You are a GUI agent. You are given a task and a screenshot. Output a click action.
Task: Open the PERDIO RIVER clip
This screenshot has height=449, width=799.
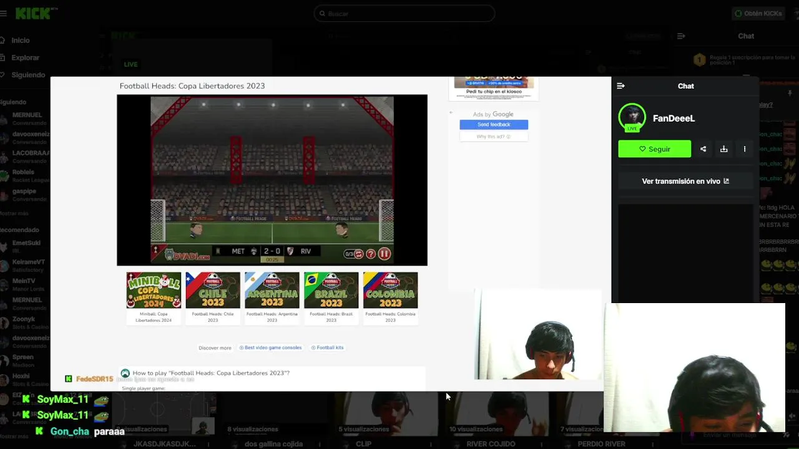point(602,444)
